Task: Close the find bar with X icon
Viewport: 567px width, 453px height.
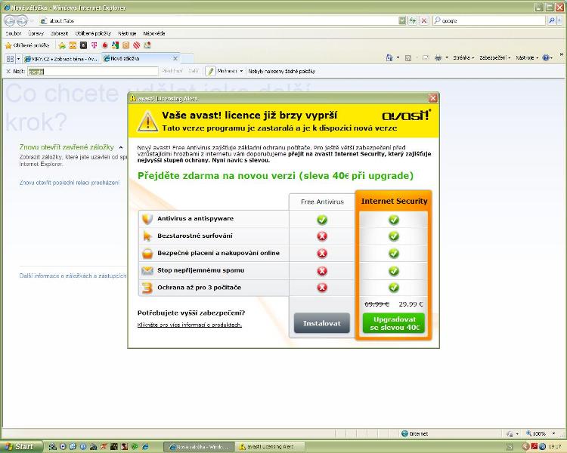Action: pos(8,71)
